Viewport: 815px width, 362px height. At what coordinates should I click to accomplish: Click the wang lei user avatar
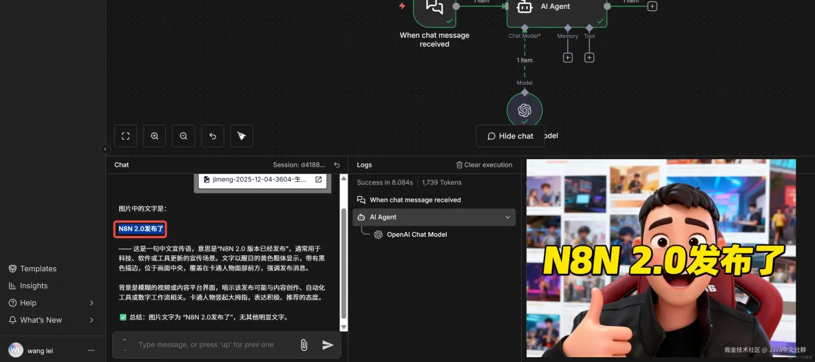tap(16, 350)
